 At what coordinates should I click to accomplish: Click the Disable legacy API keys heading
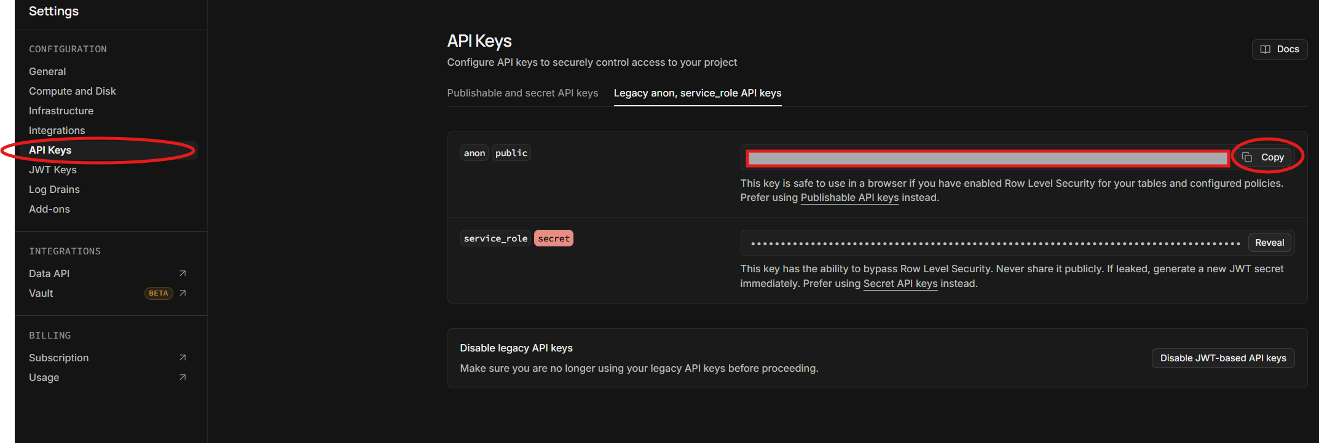[x=516, y=348]
